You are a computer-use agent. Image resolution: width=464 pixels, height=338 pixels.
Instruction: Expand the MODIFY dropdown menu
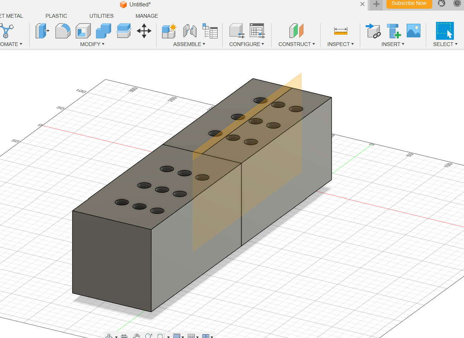(92, 44)
